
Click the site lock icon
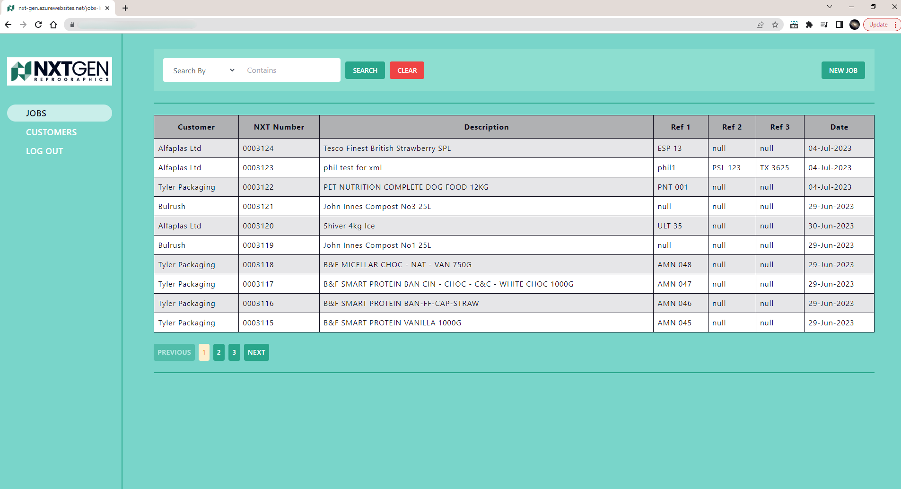pyautogui.click(x=72, y=25)
